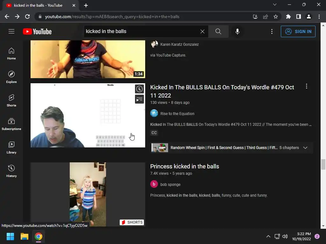Click Rise to the Equation channel avatar
Screen dimensions: 326x244
(154, 113)
